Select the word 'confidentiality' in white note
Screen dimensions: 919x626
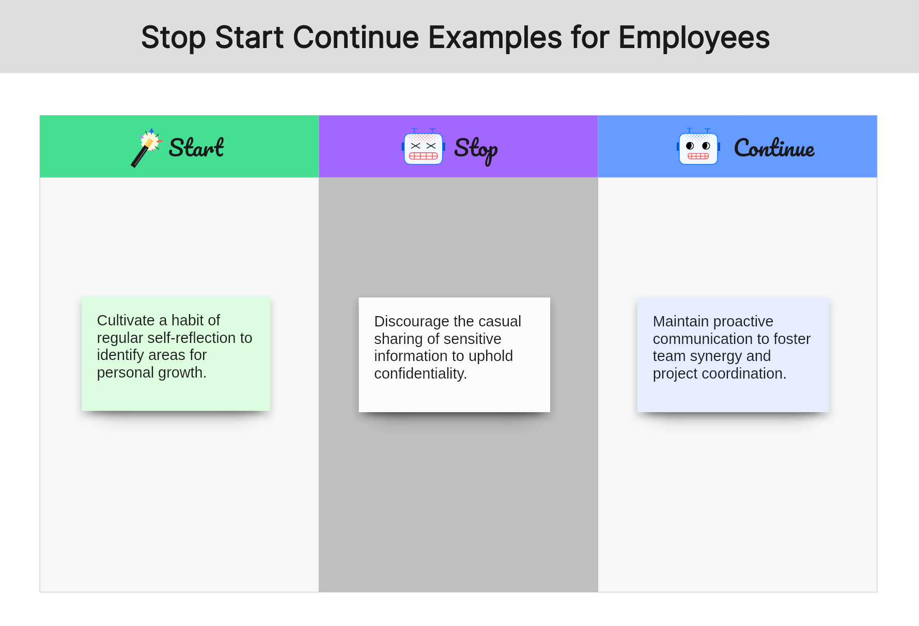(x=418, y=373)
